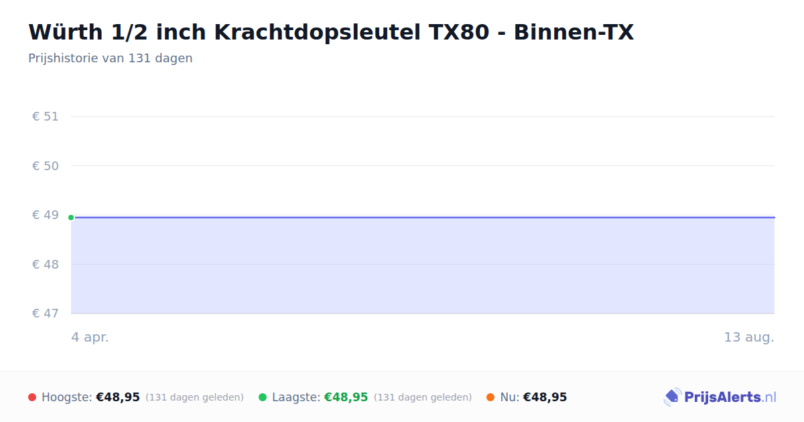Click the € 47 axis label
Image resolution: width=804 pixels, height=422 pixels.
46,313
